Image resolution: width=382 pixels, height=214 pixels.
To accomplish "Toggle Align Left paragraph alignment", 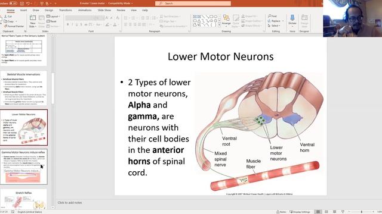I will tap(126, 24).
